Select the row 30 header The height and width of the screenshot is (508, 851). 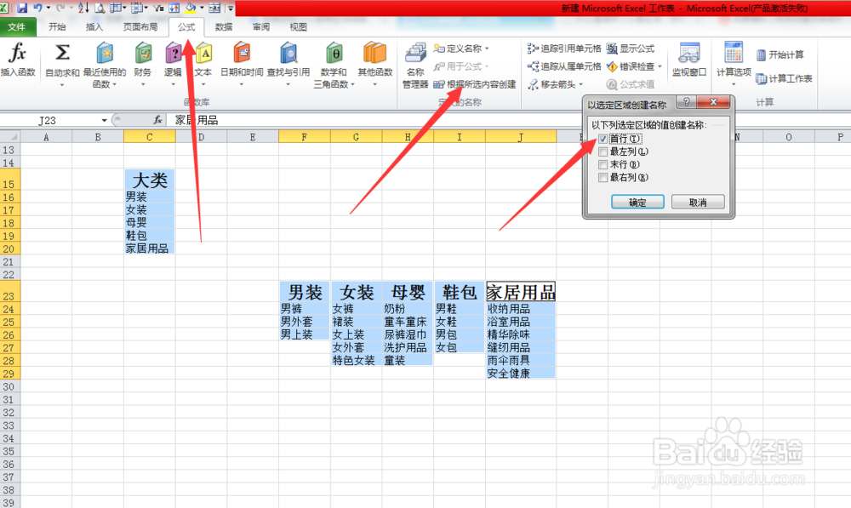[9, 386]
